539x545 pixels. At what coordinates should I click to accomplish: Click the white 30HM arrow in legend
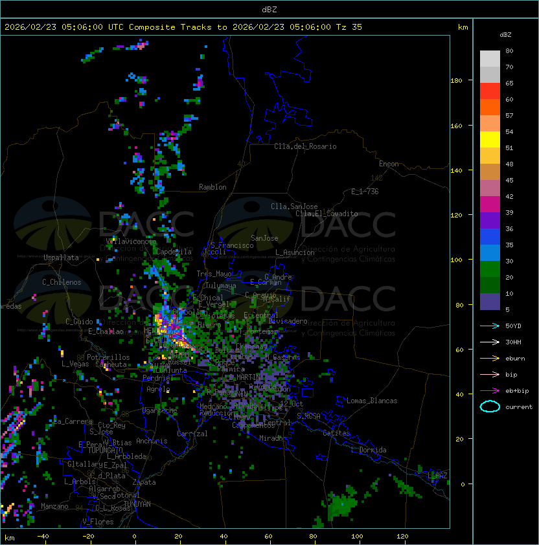pos(490,342)
